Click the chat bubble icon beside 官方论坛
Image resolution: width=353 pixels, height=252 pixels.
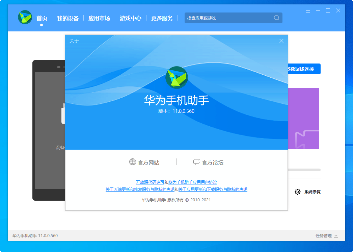(x=196, y=162)
